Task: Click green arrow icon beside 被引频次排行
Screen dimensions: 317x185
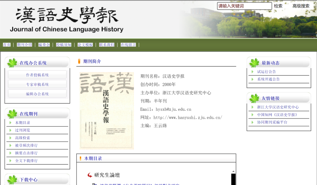Action: click(10, 145)
